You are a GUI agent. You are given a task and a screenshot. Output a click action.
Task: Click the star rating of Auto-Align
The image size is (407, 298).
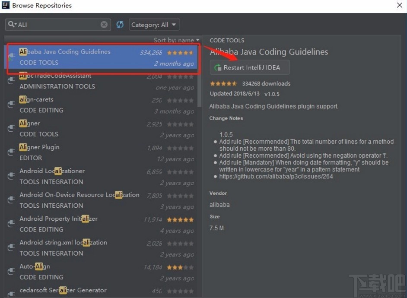180,266
